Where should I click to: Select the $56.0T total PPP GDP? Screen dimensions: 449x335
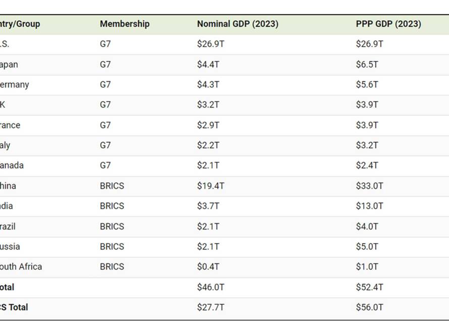click(369, 307)
